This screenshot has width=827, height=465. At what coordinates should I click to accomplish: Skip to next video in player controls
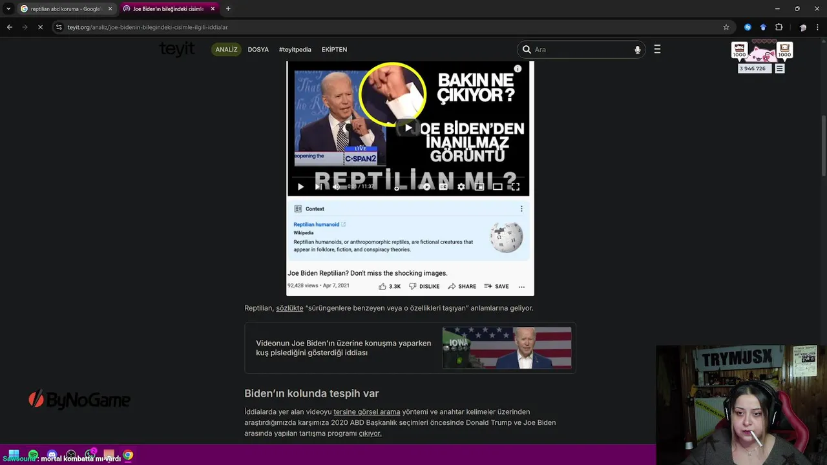pos(318,187)
